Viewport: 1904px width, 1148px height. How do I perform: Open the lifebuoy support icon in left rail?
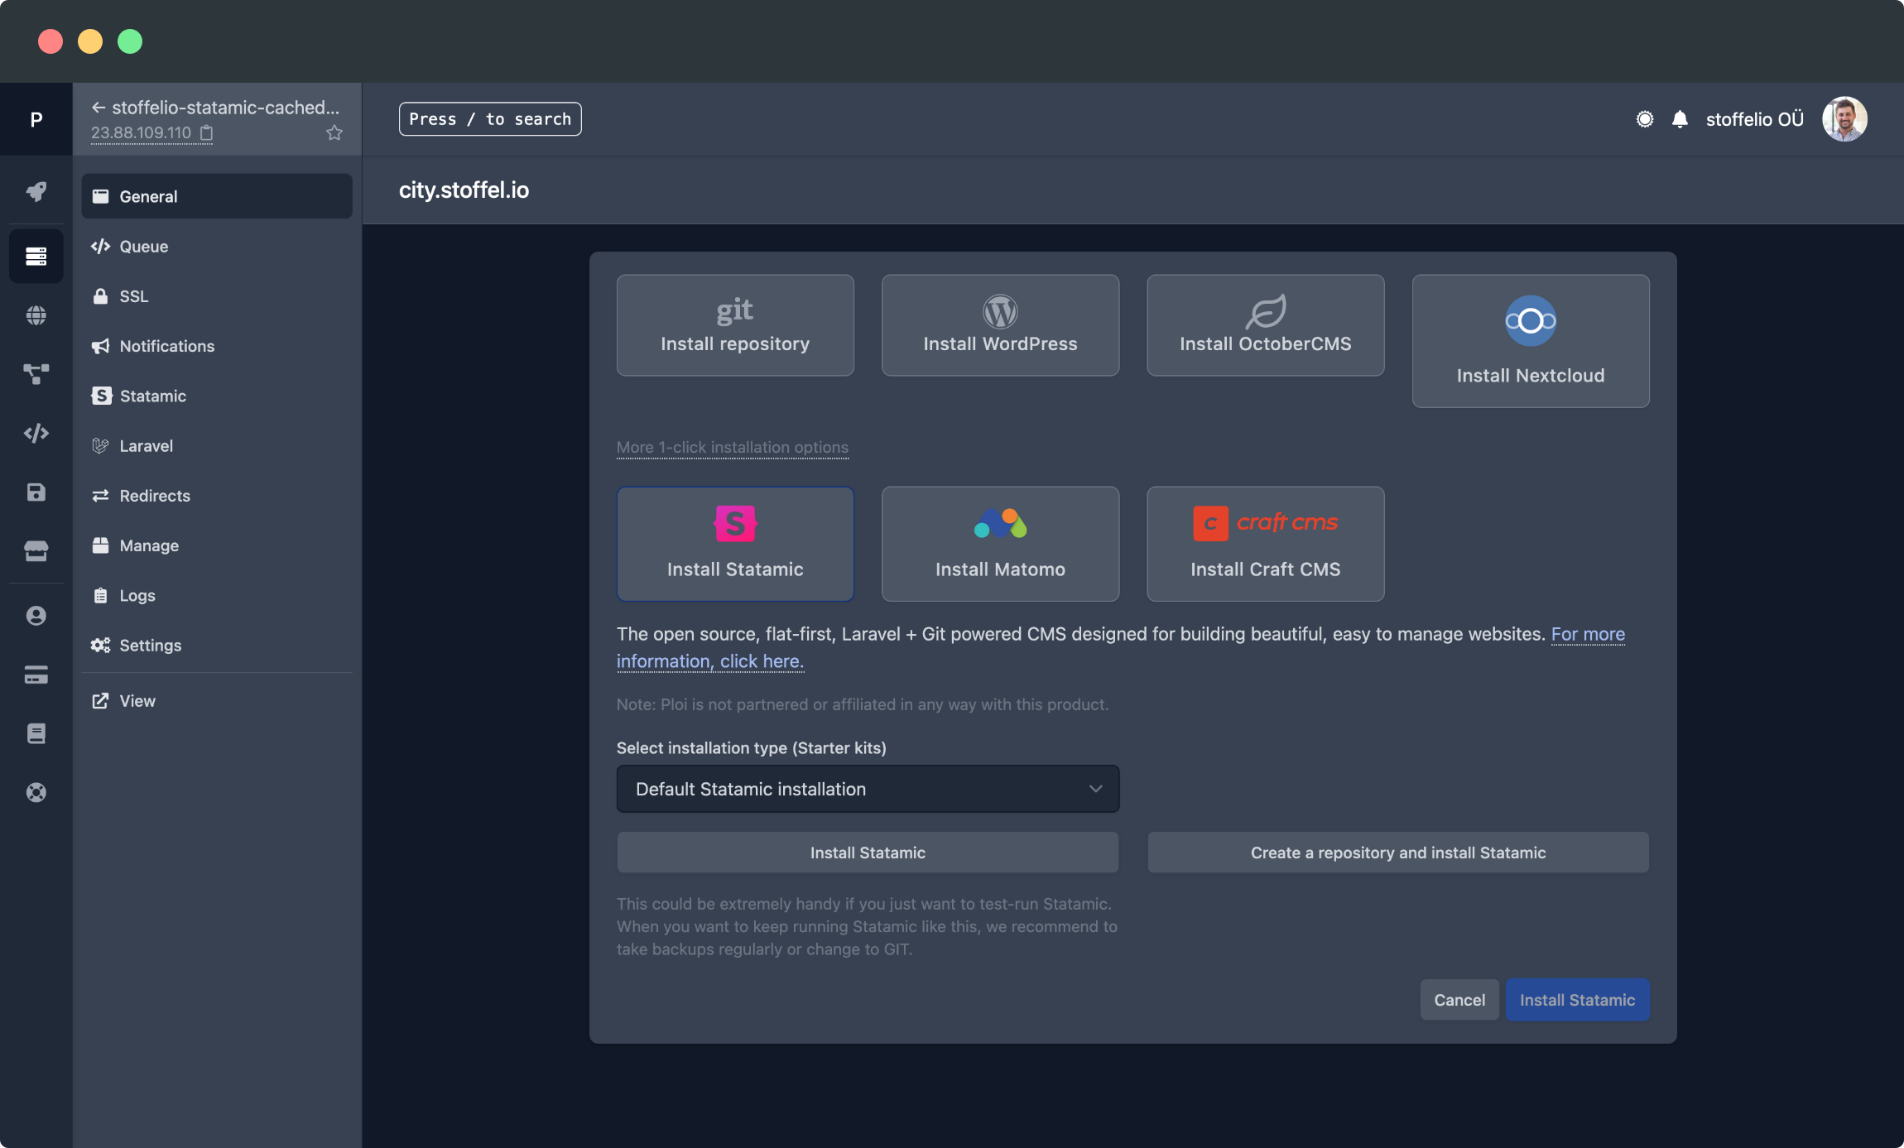pos(36,793)
